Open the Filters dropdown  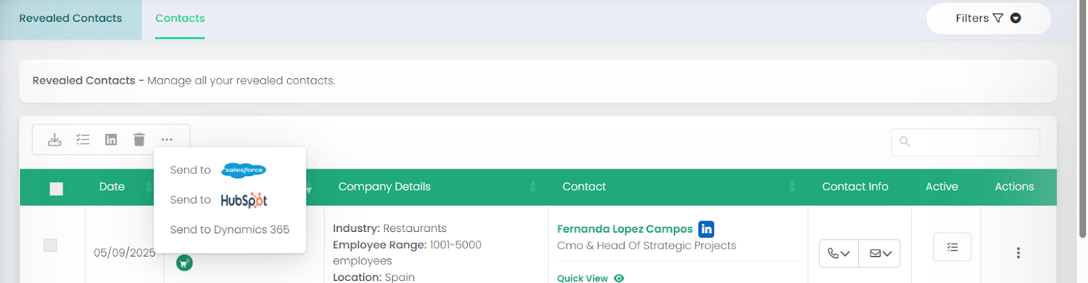[988, 18]
